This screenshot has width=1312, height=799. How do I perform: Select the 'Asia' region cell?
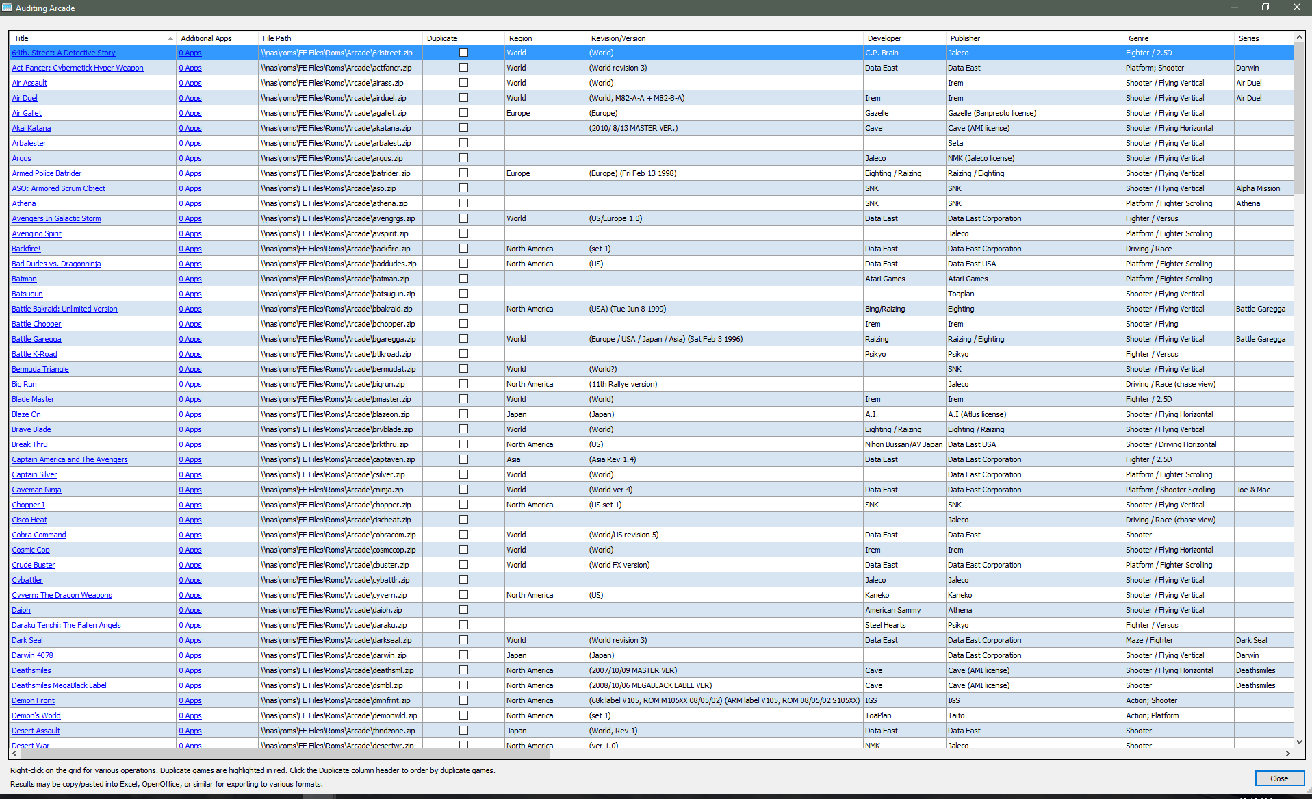[x=545, y=459]
